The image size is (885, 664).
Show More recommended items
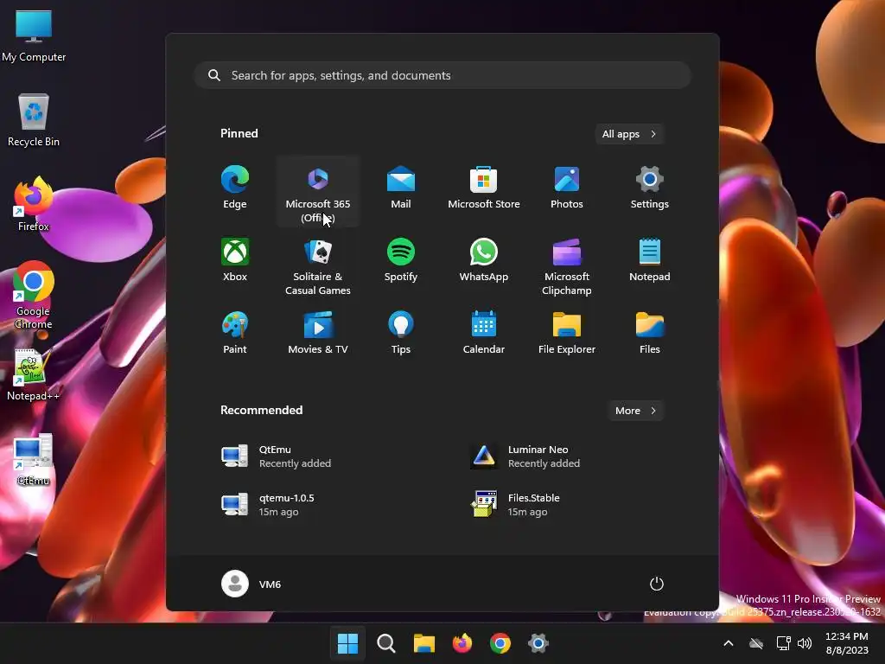(x=635, y=411)
